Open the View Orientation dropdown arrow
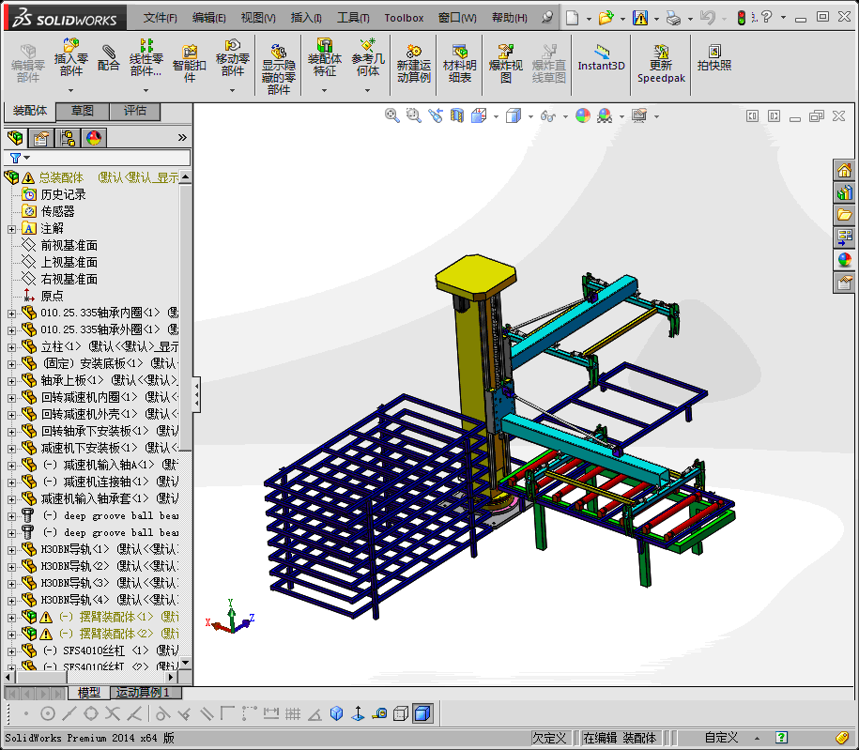Image resolution: width=859 pixels, height=750 pixels. point(496,116)
